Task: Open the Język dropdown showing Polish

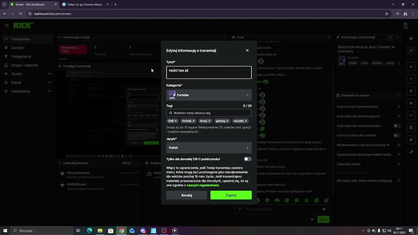Action: pos(209,148)
